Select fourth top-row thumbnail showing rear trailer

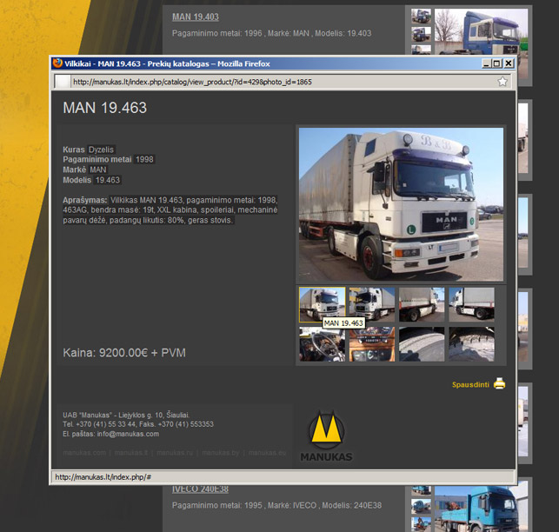coord(471,305)
